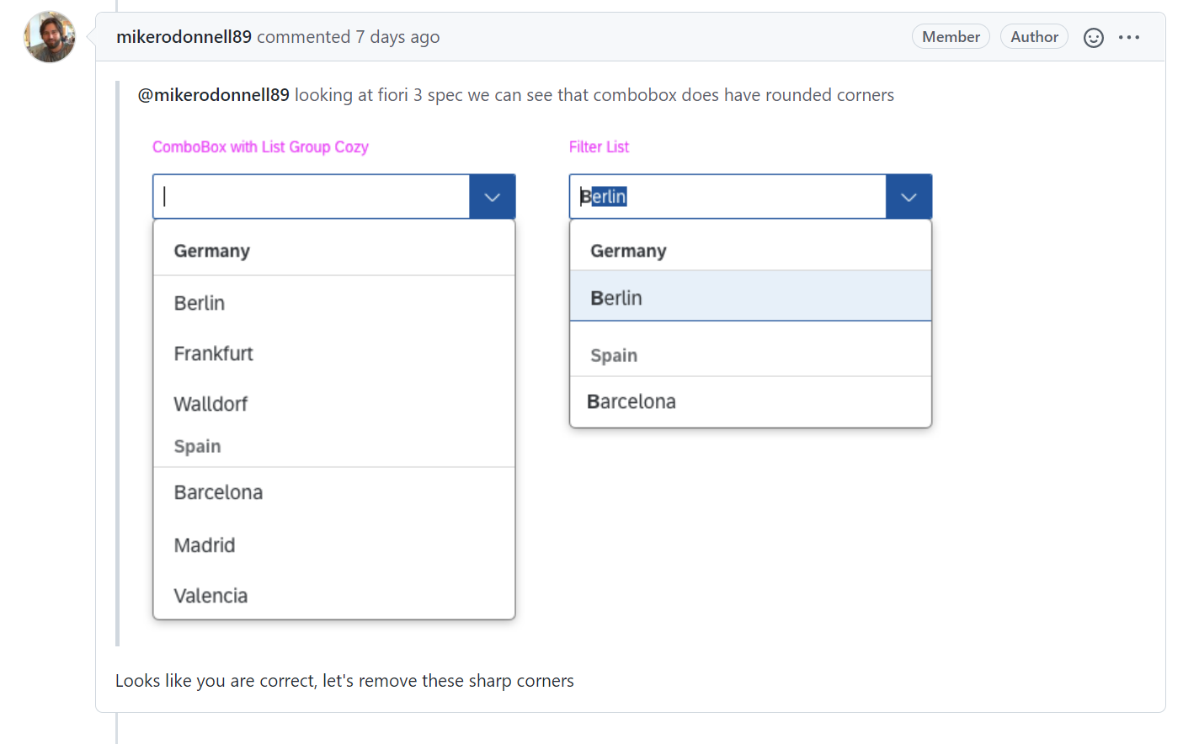
Task: Click mikerodonnell89's profile avatar
Action: (49, 36)
